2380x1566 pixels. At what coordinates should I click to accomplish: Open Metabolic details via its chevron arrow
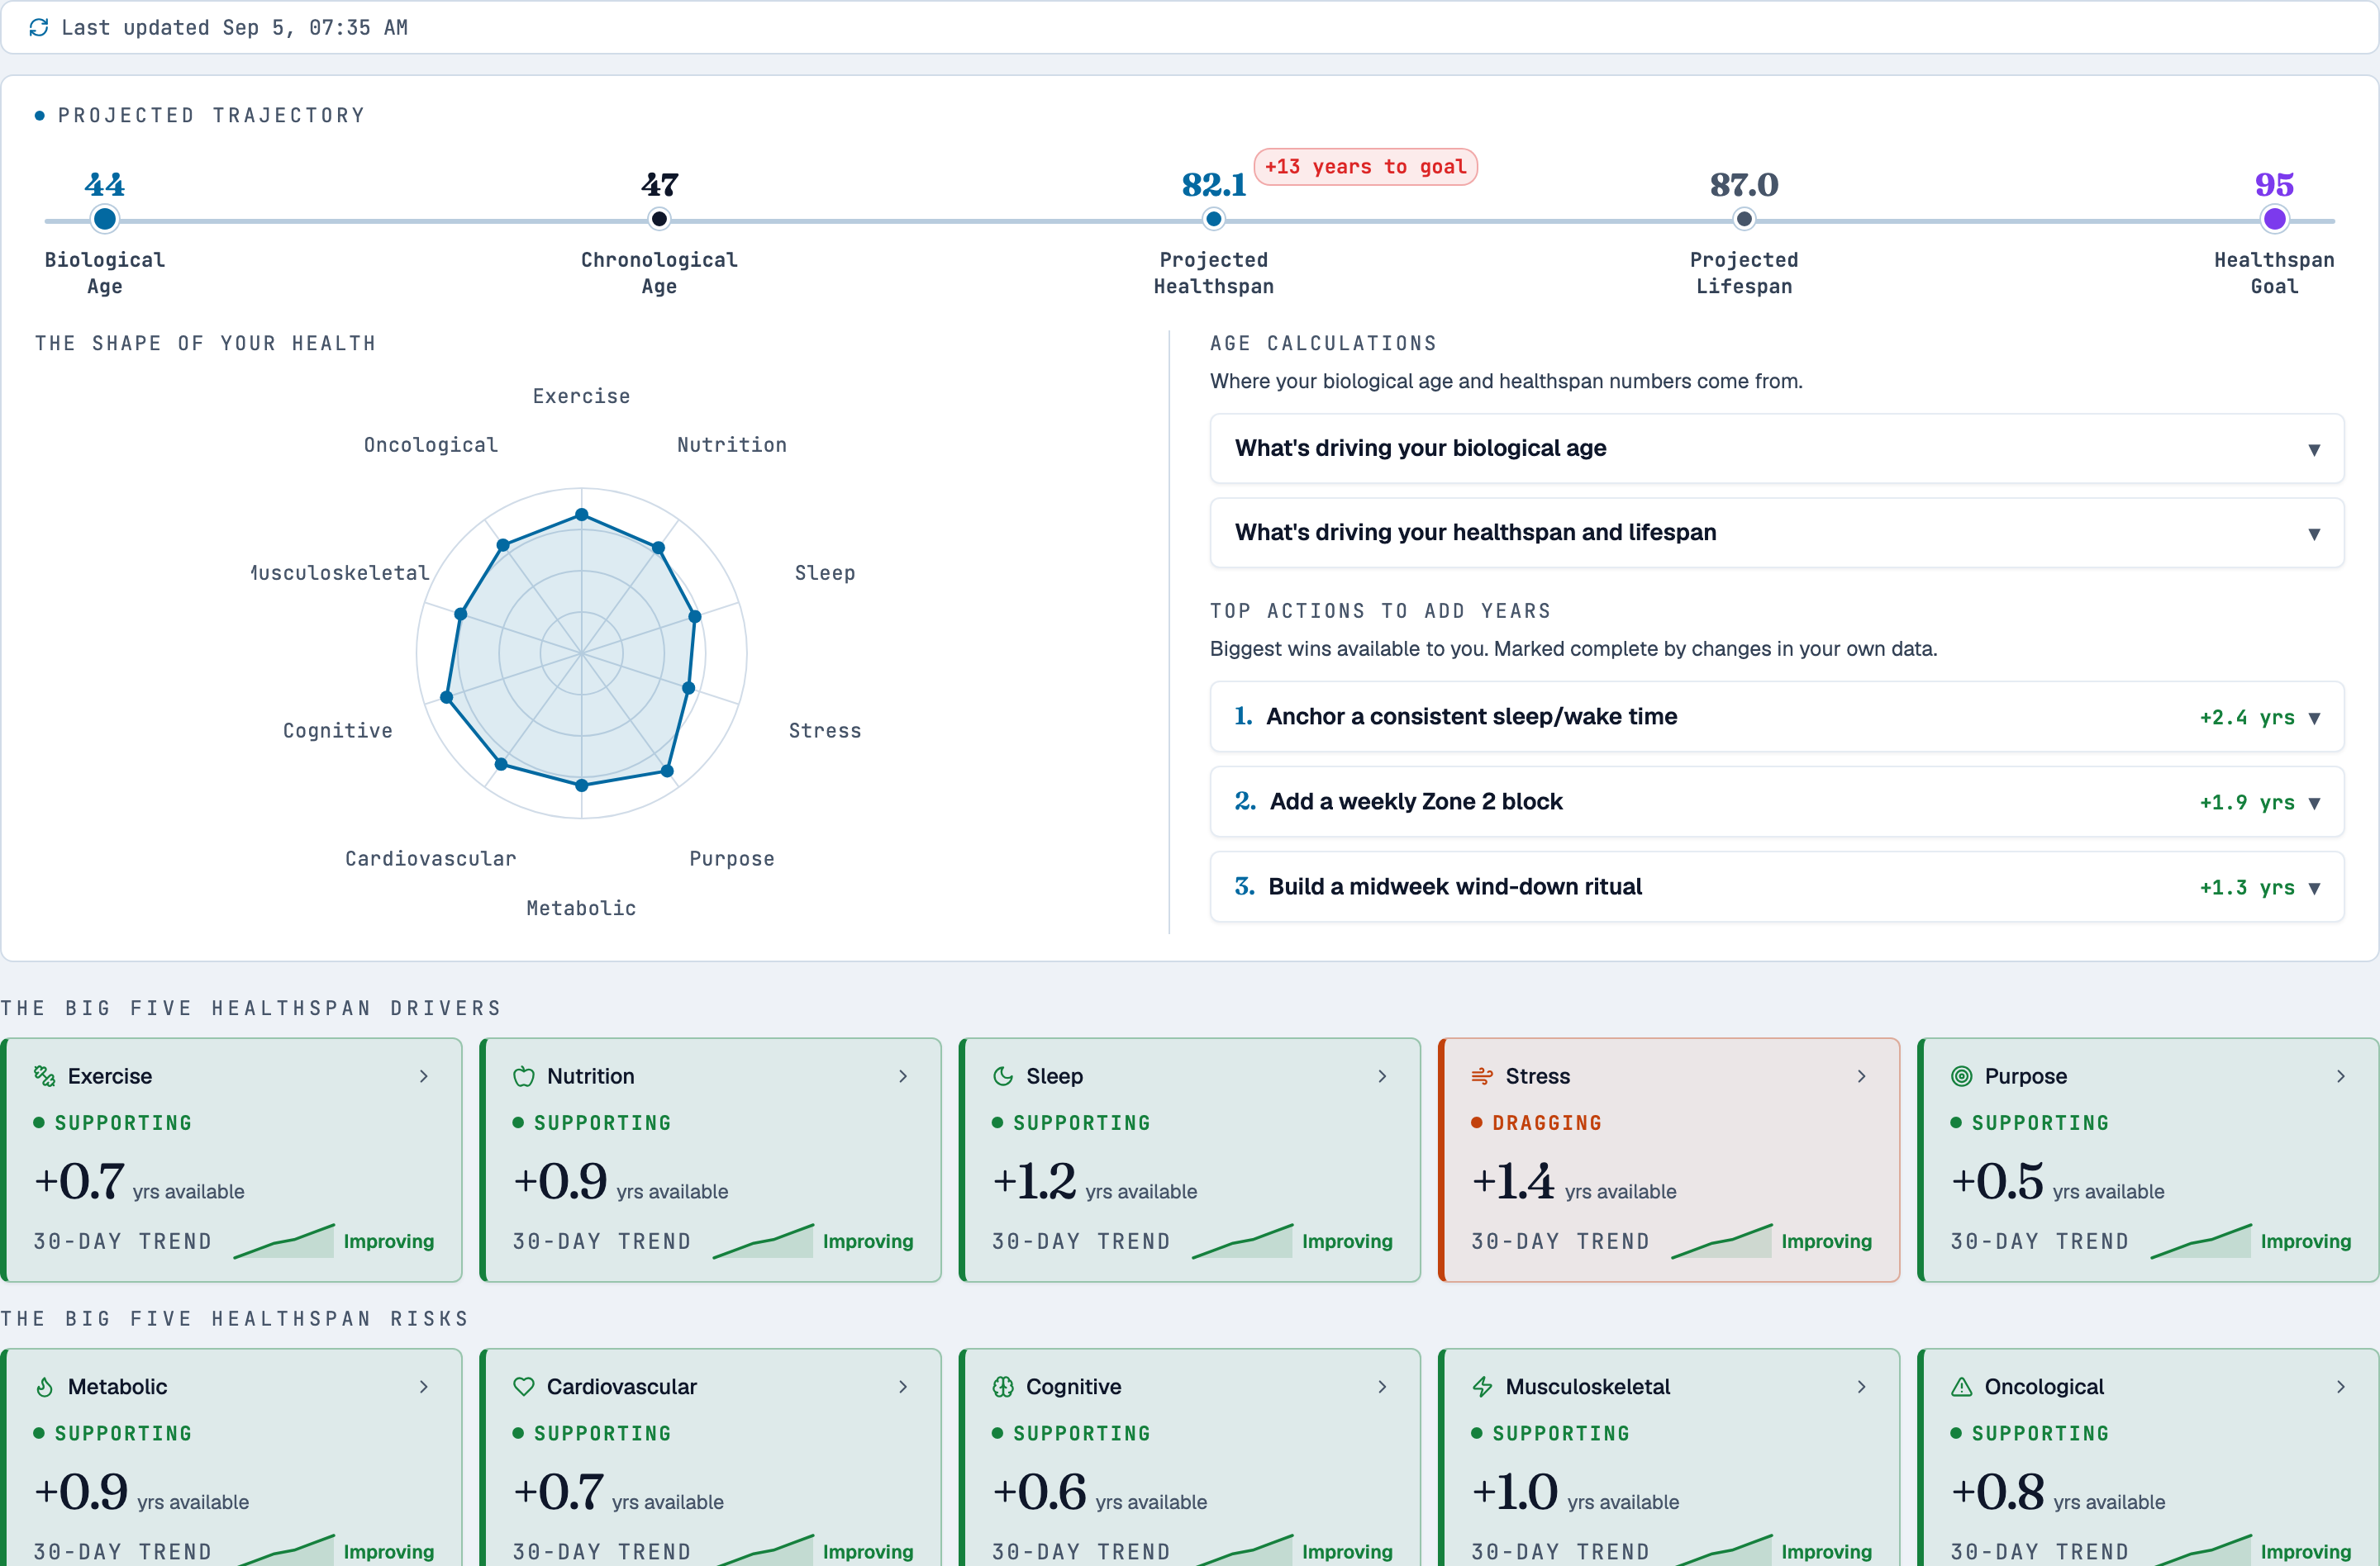tap(424, 1386)
